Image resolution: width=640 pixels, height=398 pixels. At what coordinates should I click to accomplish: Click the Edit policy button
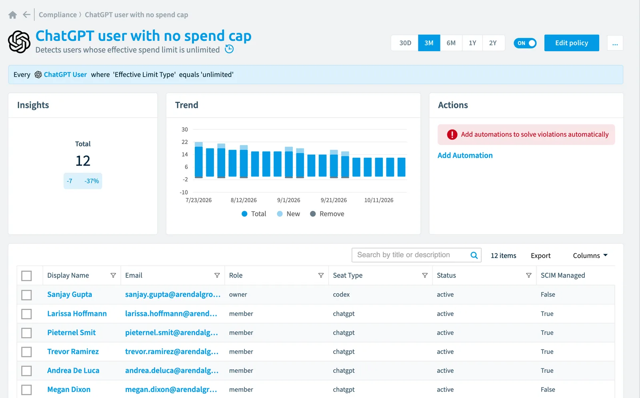click(572, 43)
